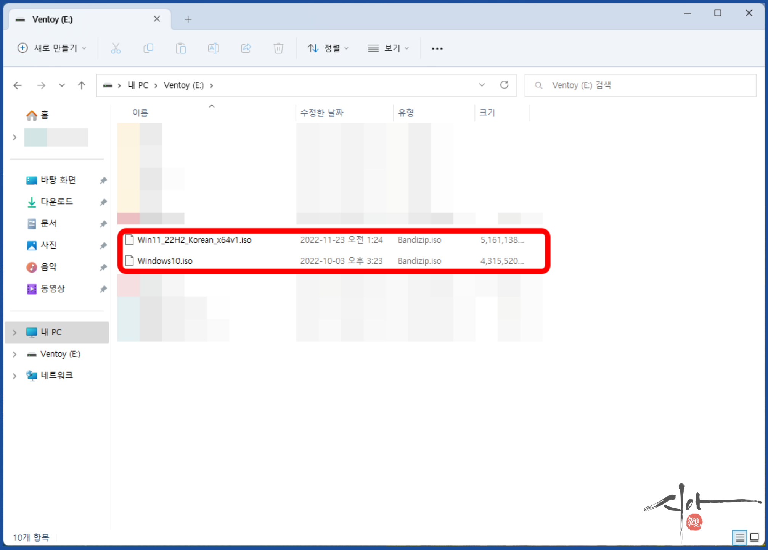The height and width of the screenshot is (550, 768).
Task: Expand the Ventoy (E:) tree node
Action: point(14,354)
